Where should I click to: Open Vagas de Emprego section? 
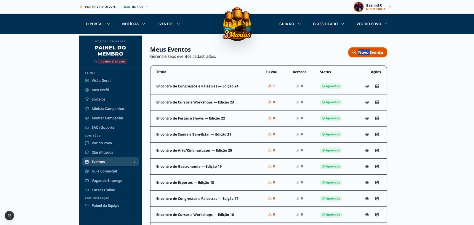(x=111, y=181)
